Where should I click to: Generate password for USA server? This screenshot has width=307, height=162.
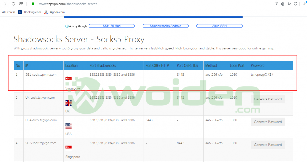coord(268,122)
